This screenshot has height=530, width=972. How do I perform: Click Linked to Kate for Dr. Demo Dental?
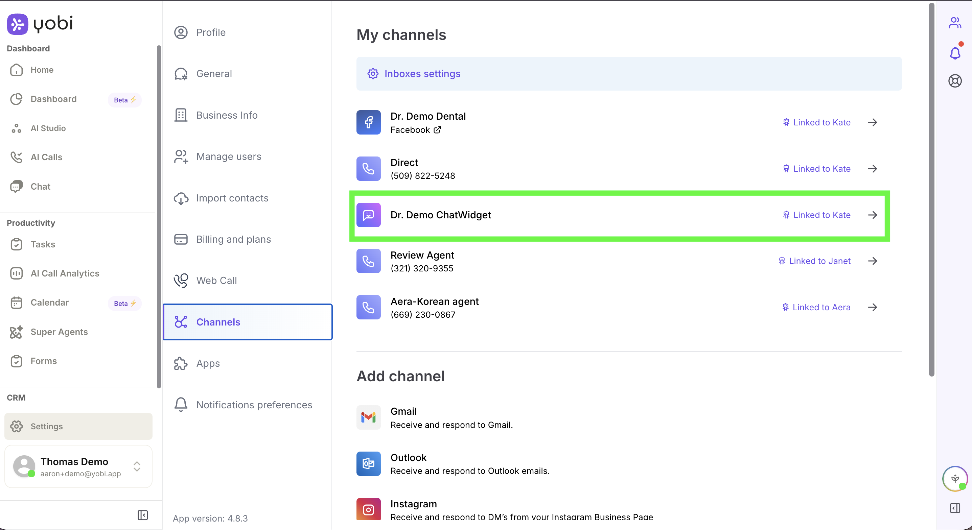pyautogui.click(x=816, y=122)
